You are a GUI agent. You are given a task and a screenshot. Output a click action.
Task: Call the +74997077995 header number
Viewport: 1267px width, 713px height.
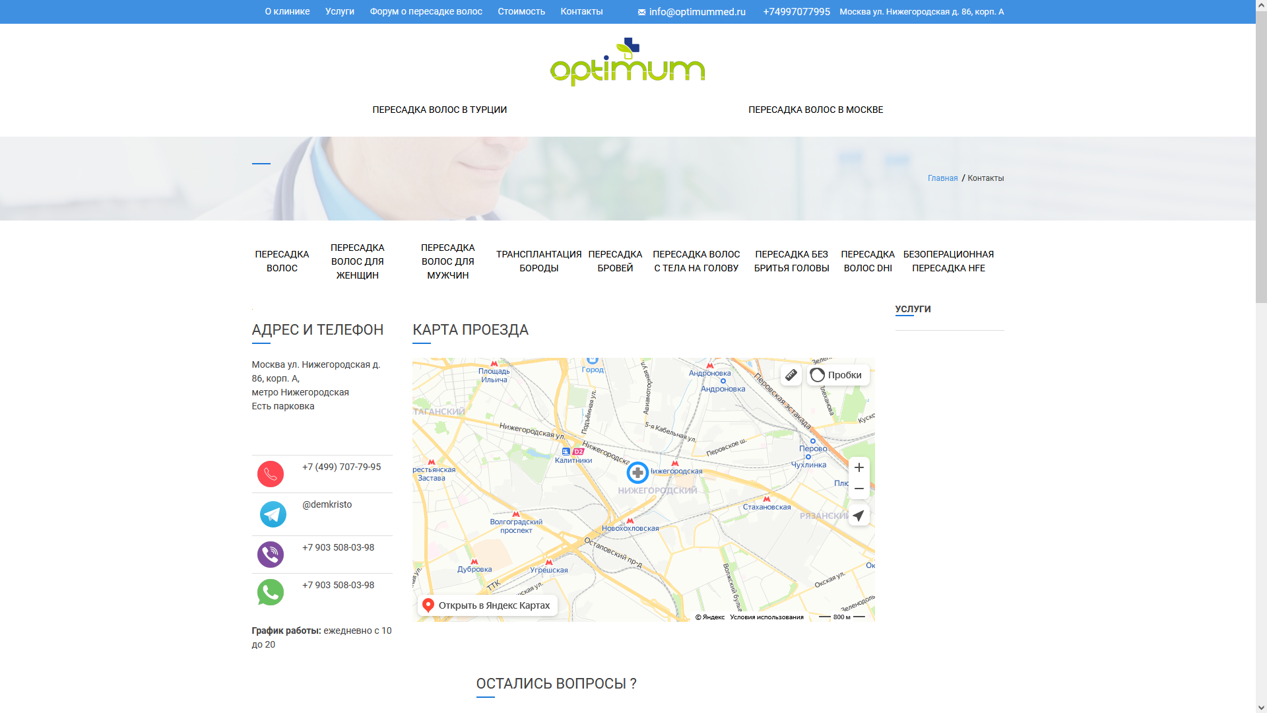[796, 12]
